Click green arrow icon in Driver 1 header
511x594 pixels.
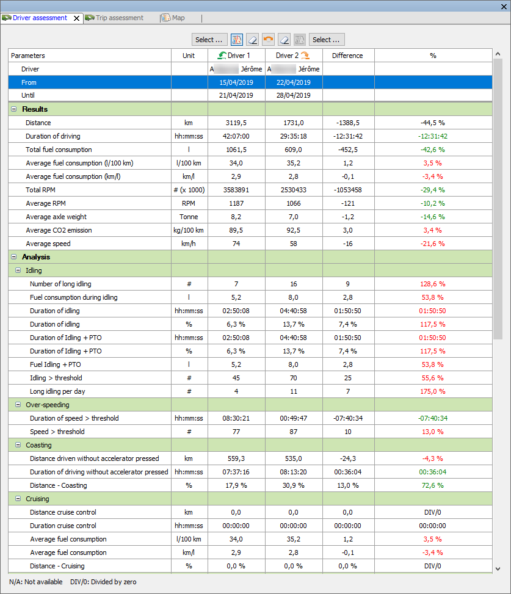point(222,56)
